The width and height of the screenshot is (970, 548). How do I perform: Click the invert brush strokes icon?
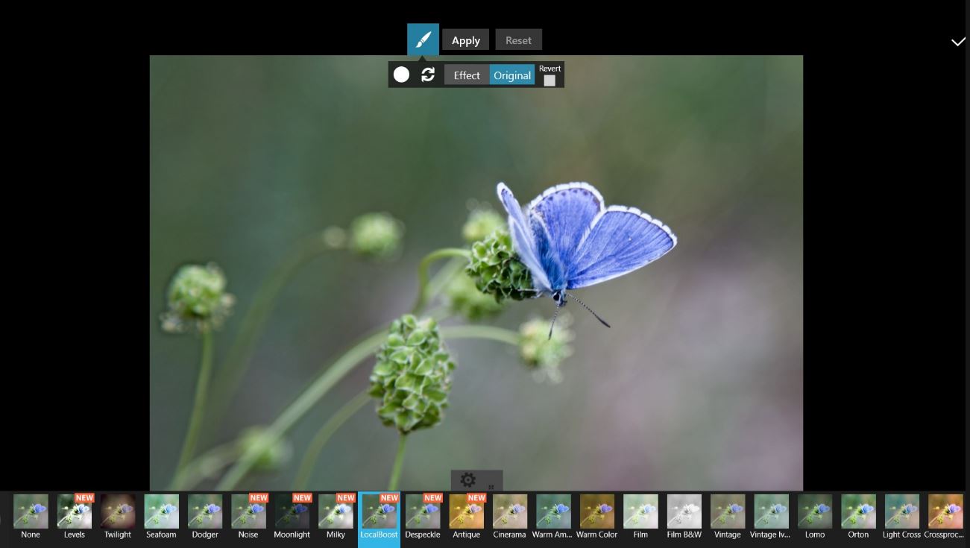[x=426, y=75]
